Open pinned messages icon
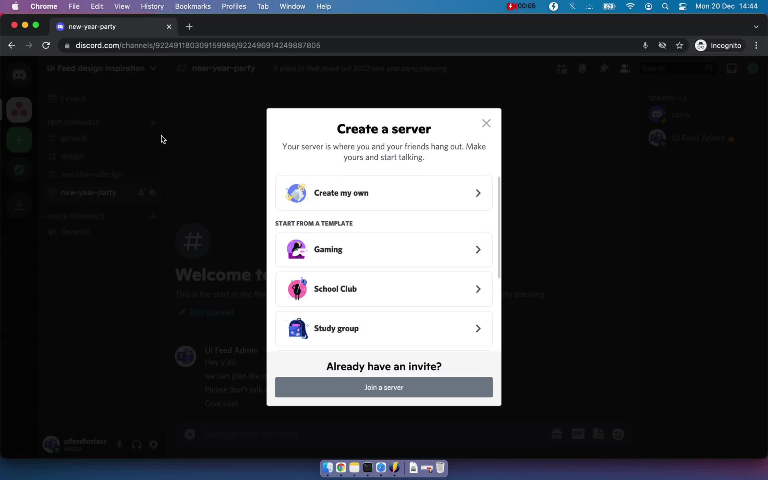The width and height of the screenshot is (768, 480). point(604,68)
